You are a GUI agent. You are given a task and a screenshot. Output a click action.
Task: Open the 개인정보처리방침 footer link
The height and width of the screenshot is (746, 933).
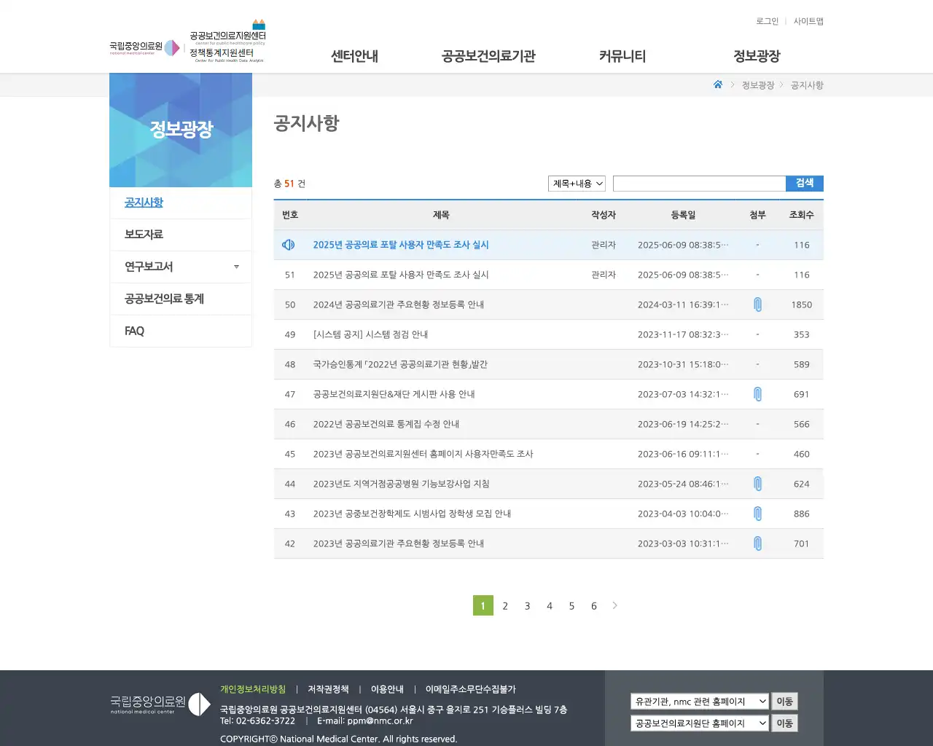click(251, 688)
